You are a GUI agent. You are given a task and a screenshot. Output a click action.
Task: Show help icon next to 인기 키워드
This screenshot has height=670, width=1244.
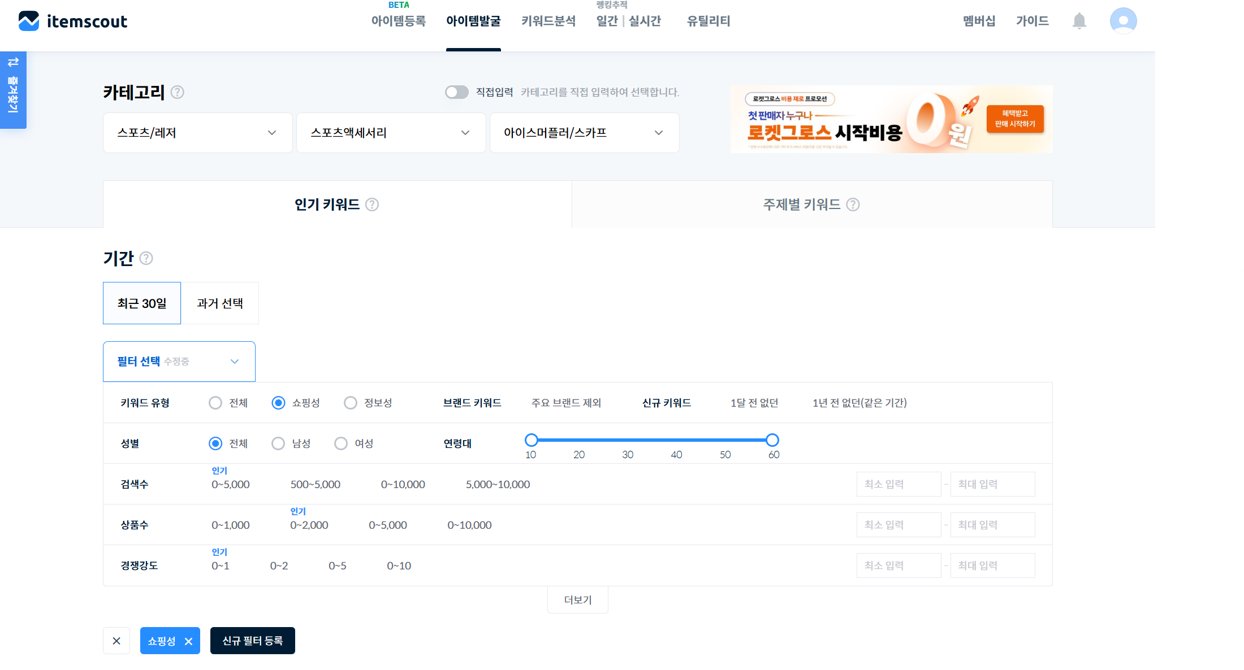(x=372, y=205)
